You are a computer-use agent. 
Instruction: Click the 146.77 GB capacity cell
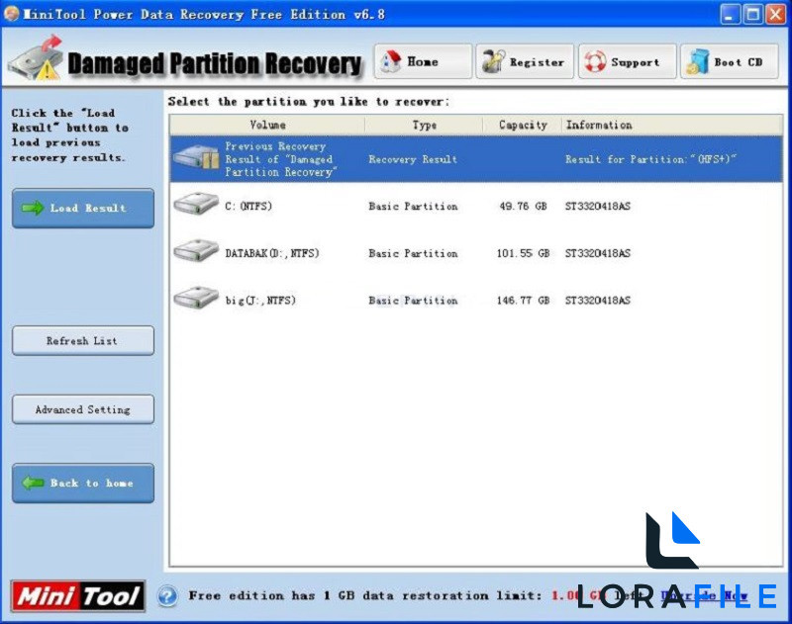[x=523, y=301]
